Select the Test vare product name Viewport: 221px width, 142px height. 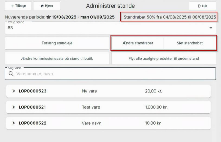pos(91,107)
